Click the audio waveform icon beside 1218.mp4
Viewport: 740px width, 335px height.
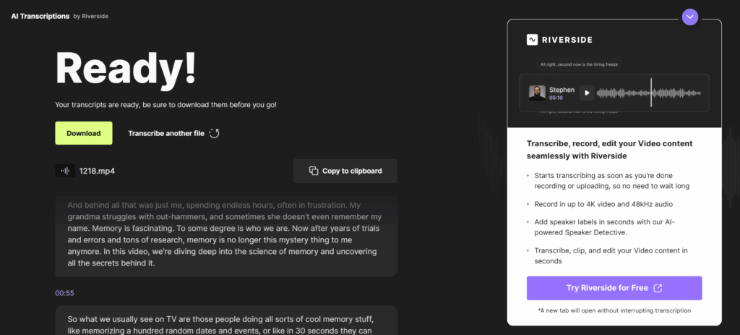coord(65,171)
